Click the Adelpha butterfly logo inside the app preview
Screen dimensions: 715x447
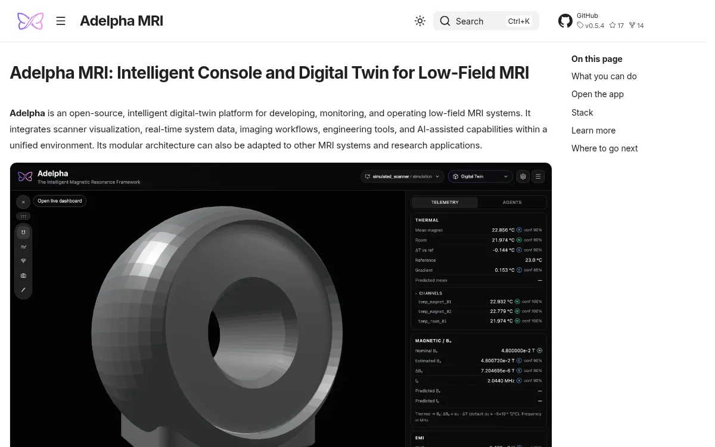click(x=25, y=176)
